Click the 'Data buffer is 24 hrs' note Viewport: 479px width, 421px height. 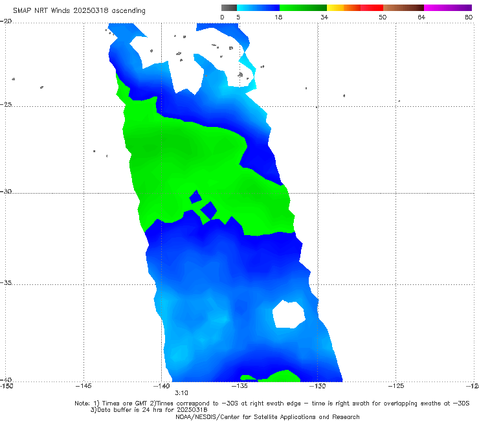click(x=149, y=410)
